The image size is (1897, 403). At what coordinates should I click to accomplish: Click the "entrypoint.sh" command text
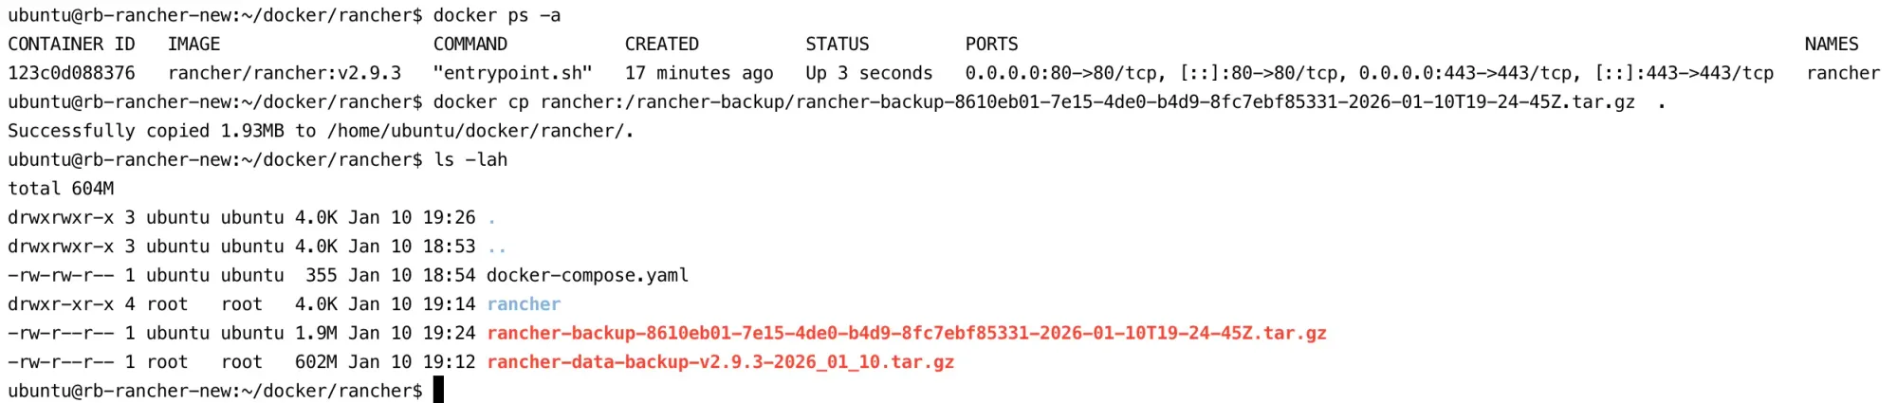[x=512, y=73]
